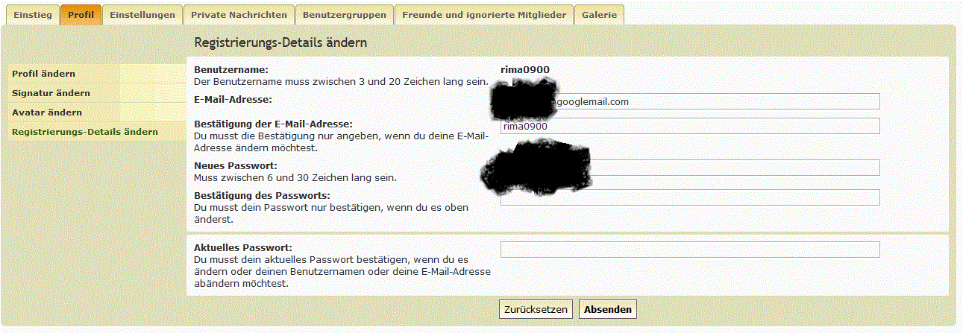This screenshot has width=963, height=333.
Task: Open Profil ändern in the sidebar
Action: [x=43, y=74]
